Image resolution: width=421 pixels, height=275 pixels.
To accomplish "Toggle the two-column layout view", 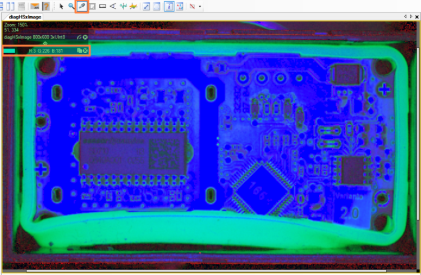I will pos(10,7).
